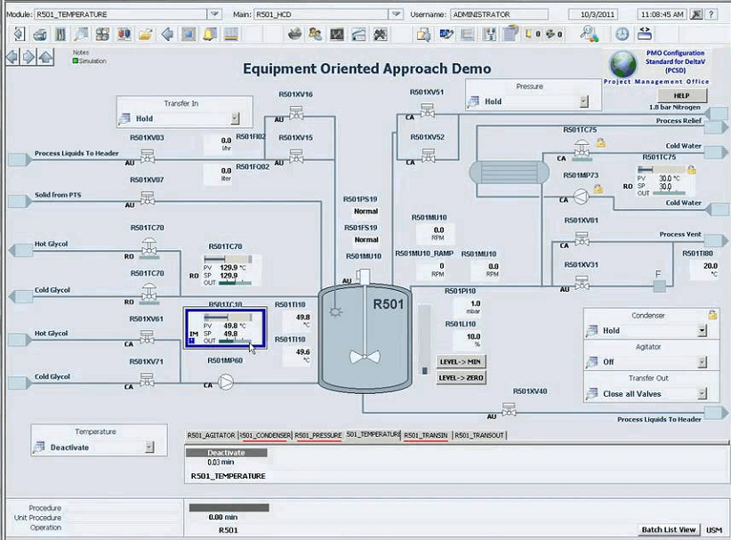Click the printer icon in toolbar
731x540 pixels.
click(x=40, y=35)
